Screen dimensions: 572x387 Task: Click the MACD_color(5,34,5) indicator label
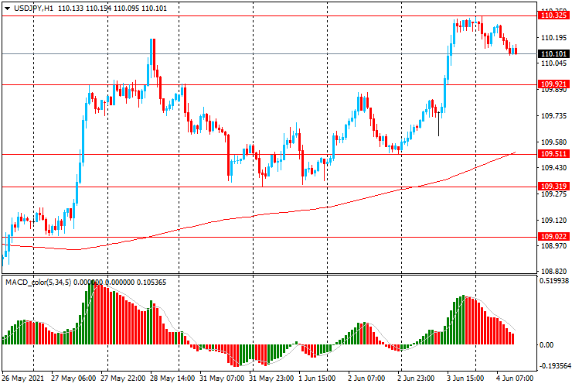pyautogui.click(x=39, y=283)
